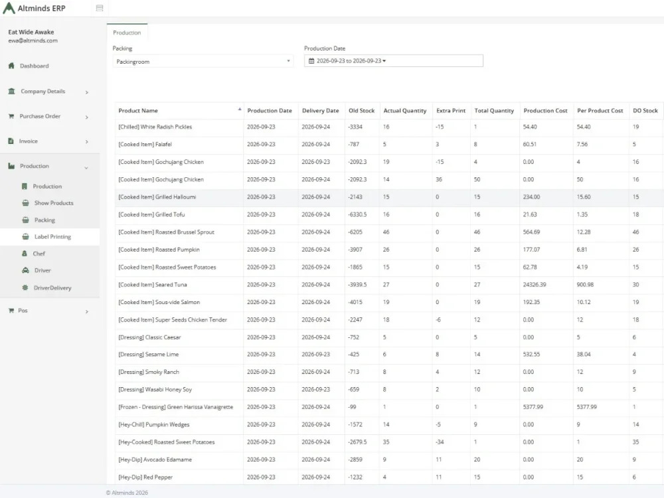664x498 pixels.
Task: Click the Chef icon
Action: tap(25, 253)
